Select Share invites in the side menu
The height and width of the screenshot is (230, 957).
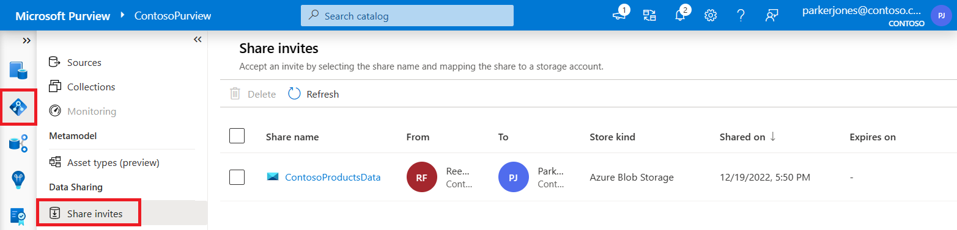pos(122,214)
